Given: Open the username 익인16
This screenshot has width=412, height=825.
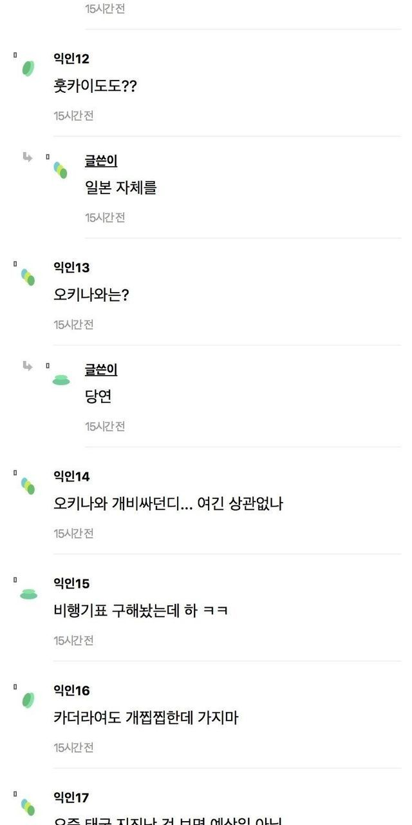Looking at the screenshot, I should [71, 691].
